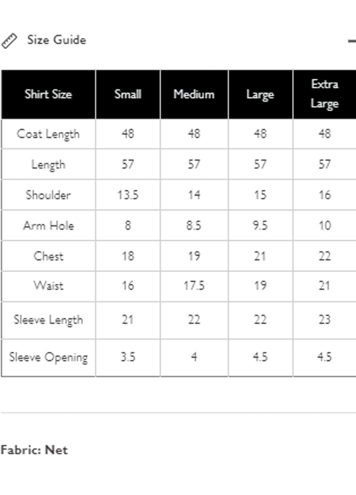356x495 pixels.
Task: Click the Large column header
Action: (260, 95)
